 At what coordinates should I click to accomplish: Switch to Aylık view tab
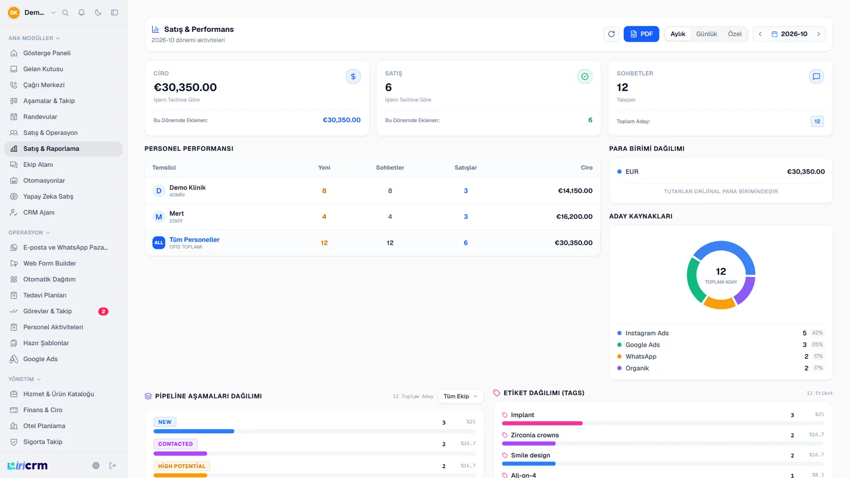point(677,34)
